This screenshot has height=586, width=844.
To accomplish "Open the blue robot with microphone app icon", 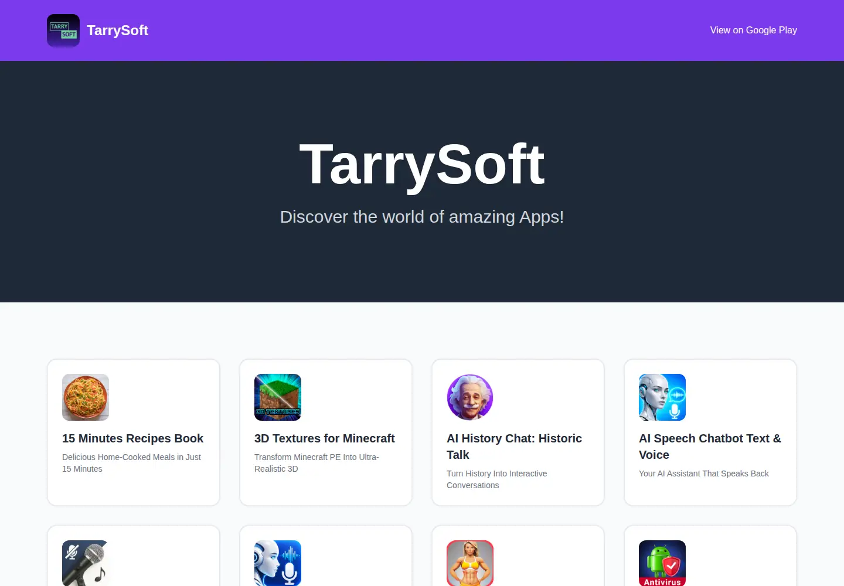I will pos(278,563).
